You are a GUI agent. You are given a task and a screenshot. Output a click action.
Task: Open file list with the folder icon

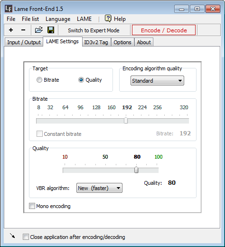click(39, 30)
